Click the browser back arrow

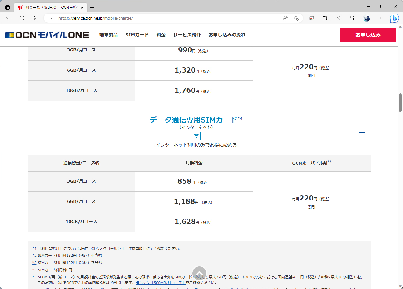9,18
